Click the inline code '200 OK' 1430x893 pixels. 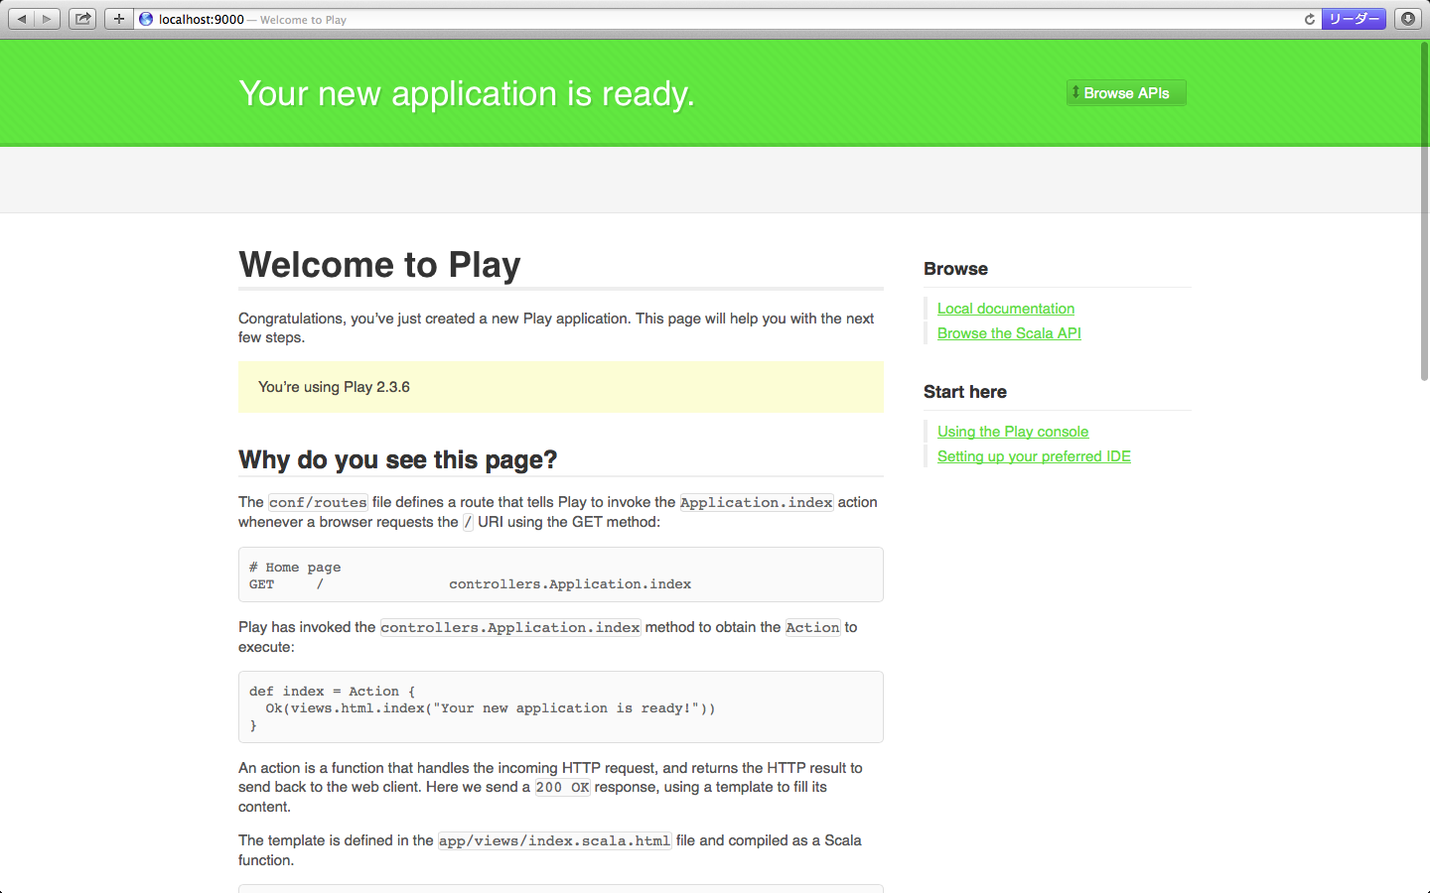pos(562,787)
